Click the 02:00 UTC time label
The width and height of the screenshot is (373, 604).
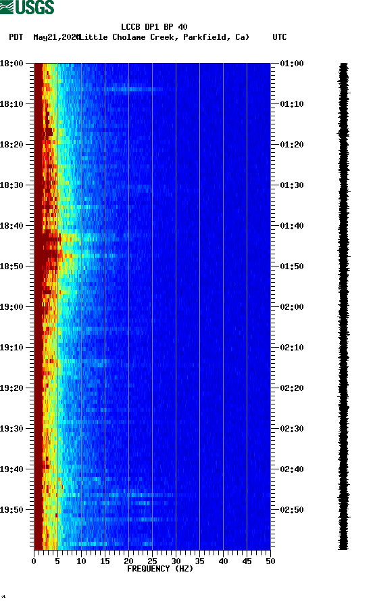[292, 307]
